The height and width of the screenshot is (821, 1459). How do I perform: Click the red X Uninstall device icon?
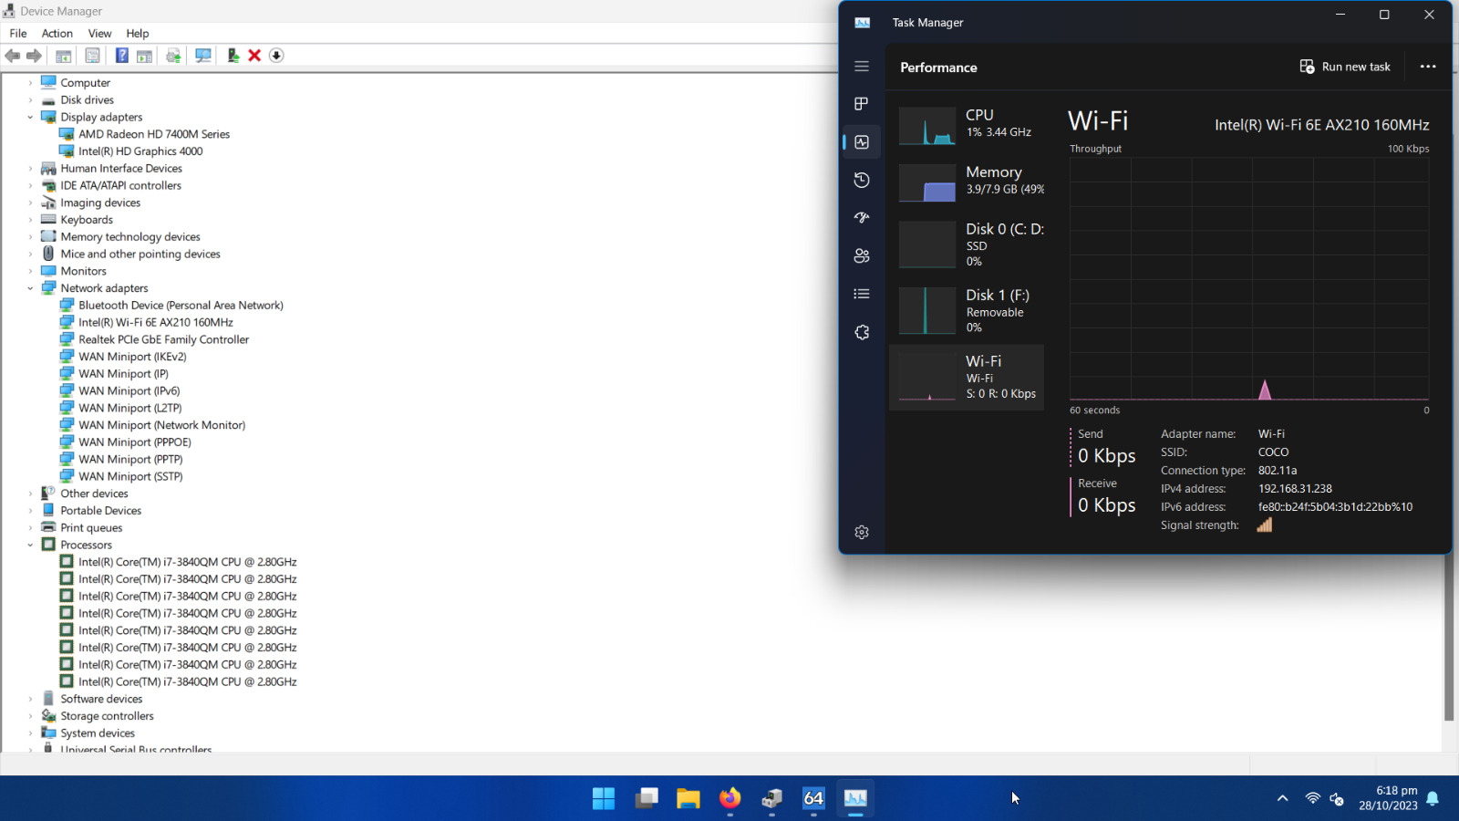254,56
